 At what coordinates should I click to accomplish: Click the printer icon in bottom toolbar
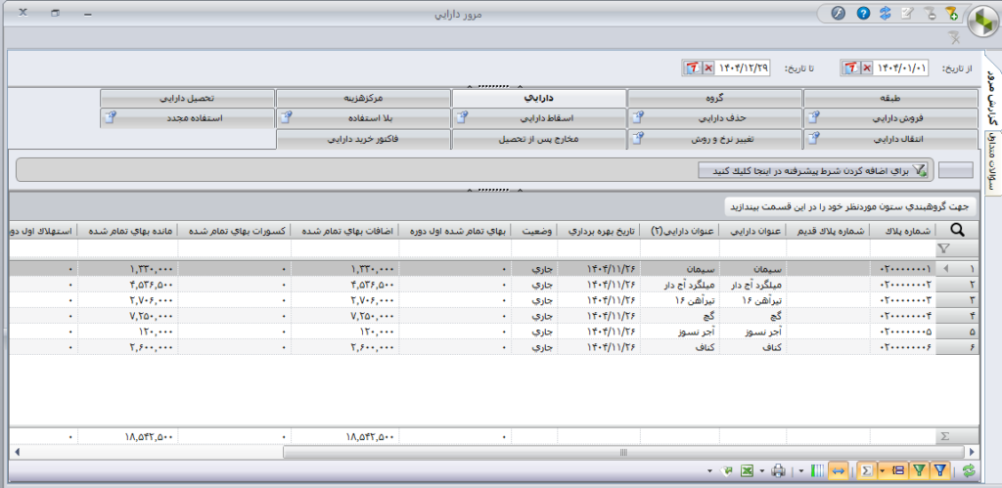[x=777, y=471]
